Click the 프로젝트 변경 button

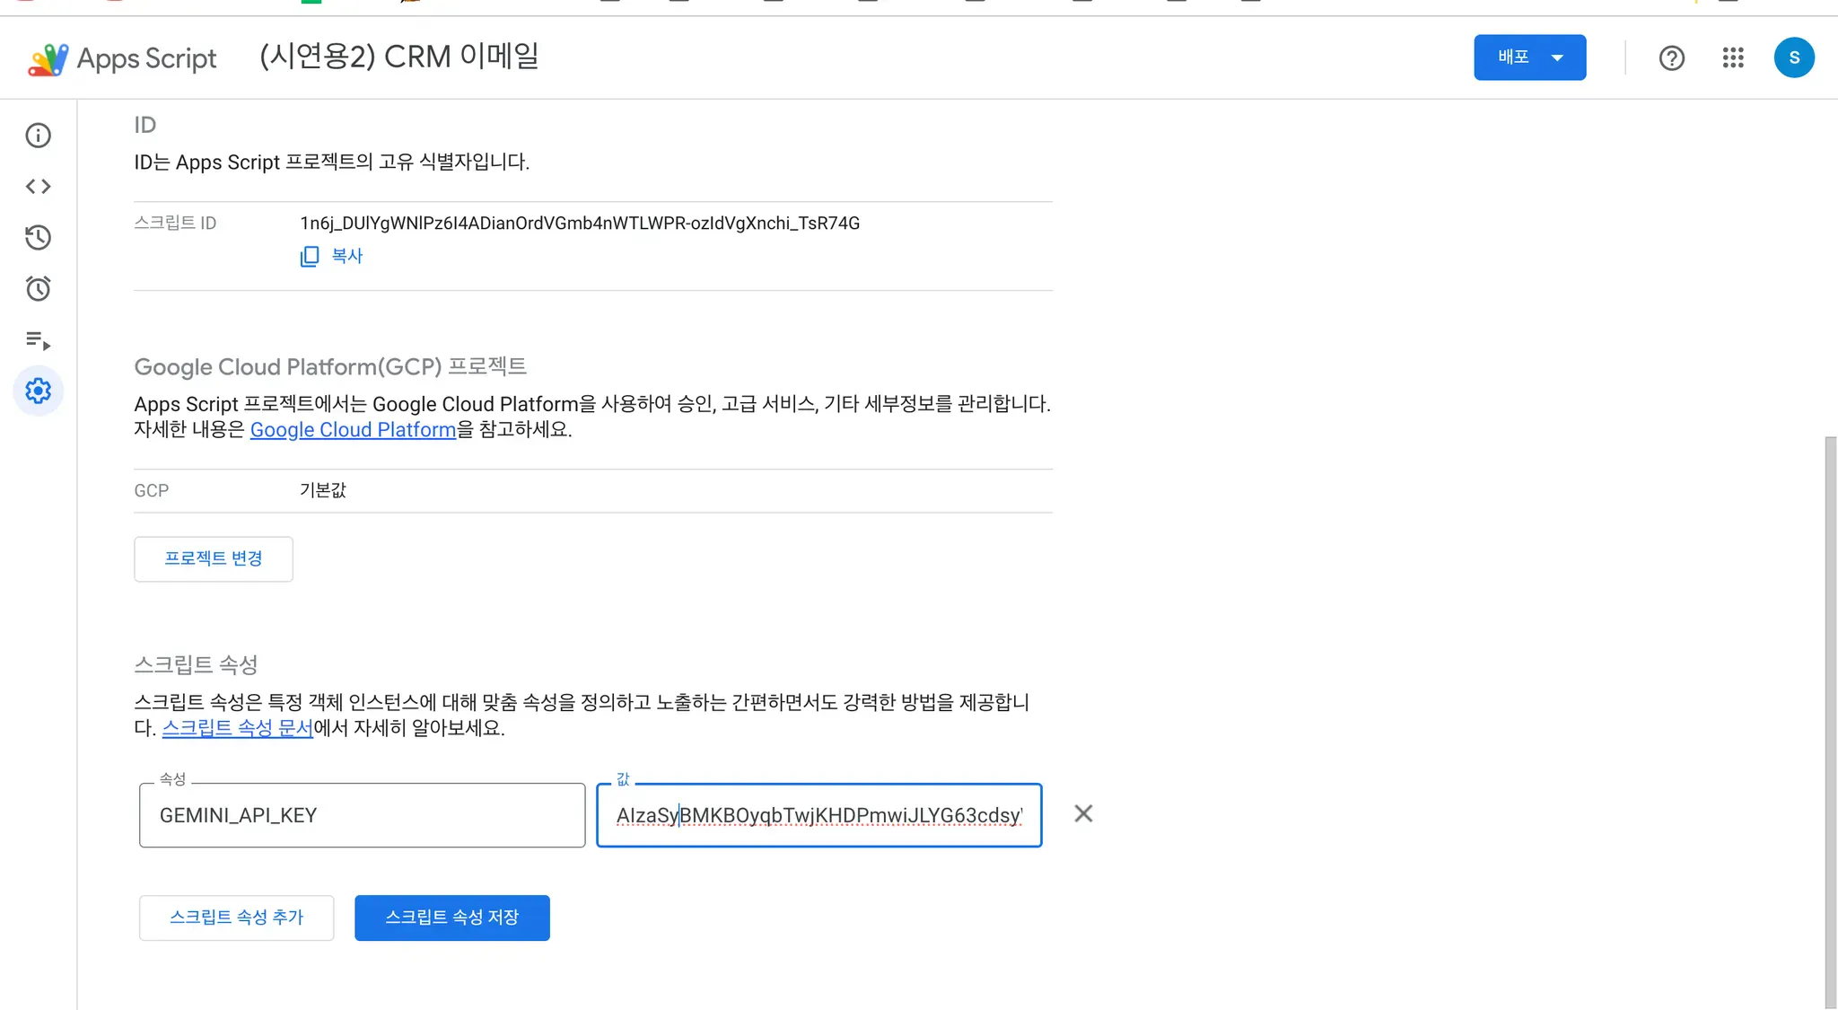pyautogui.click(x=213, y=558)
